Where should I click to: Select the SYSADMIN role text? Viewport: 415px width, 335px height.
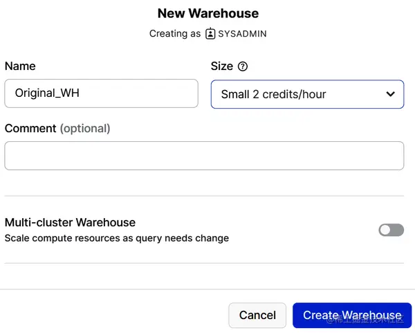pos(242,33)
